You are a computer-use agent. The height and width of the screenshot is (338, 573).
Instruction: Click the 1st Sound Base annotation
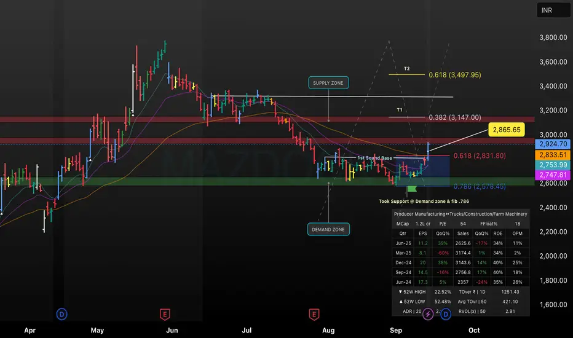[x=374, y=158]
